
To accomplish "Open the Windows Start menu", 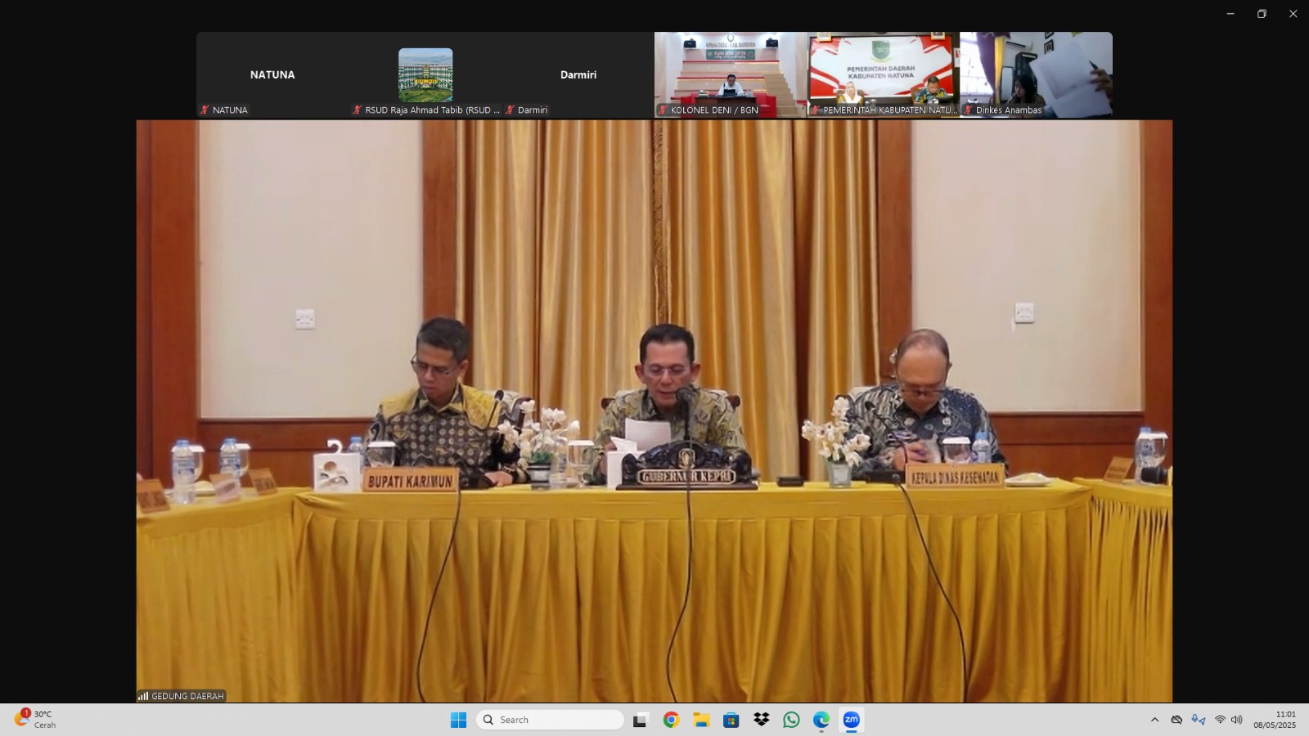I will pyautogui.click(x=458, y=720).
